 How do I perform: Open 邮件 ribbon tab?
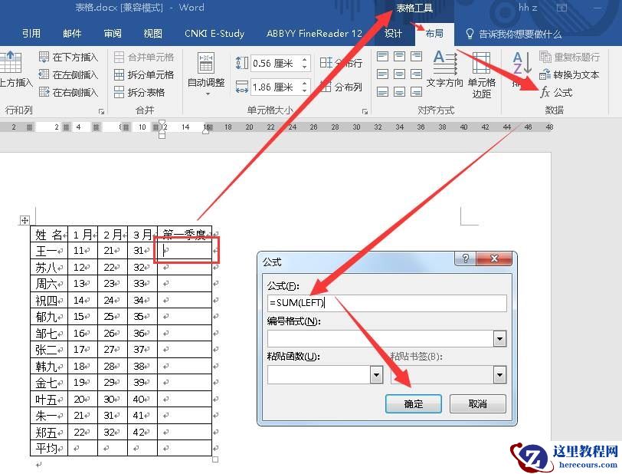pos(72,34)
